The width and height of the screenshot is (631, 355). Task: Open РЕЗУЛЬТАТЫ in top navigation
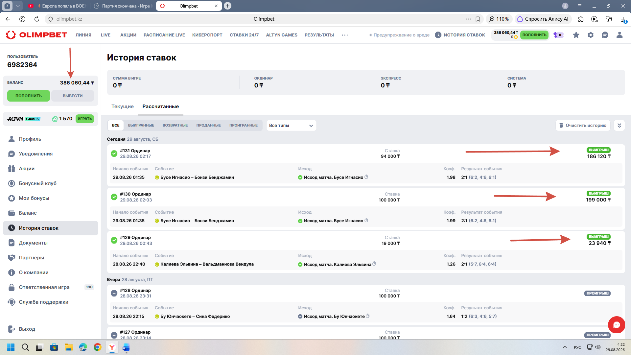coord(319,35)
